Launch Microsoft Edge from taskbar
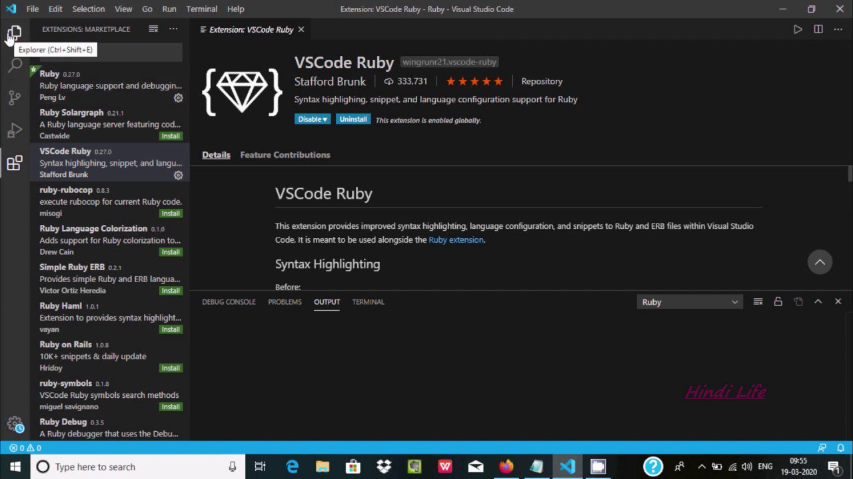The height and width of the screenshot is (479, 853). [x=292, y=466]
